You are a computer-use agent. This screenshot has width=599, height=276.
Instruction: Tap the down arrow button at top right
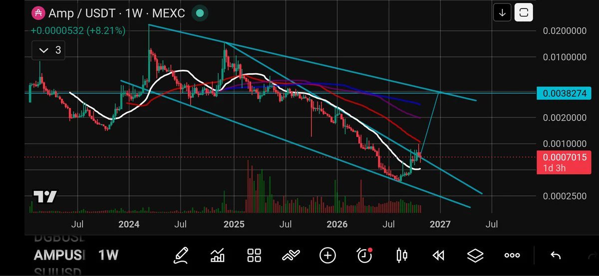coord(502,13)
